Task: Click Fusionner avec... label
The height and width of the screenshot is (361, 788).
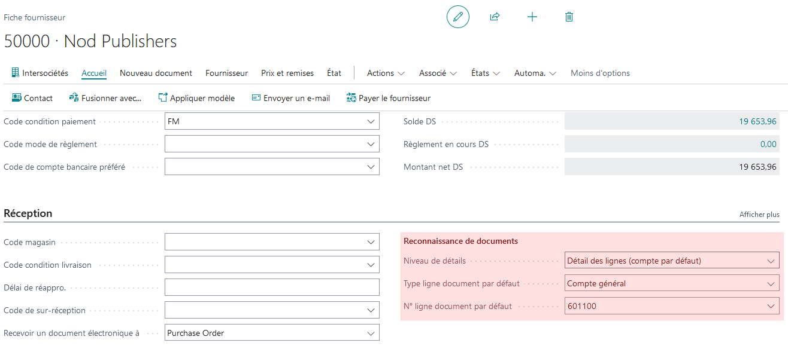Action: [x=111, y=98]
